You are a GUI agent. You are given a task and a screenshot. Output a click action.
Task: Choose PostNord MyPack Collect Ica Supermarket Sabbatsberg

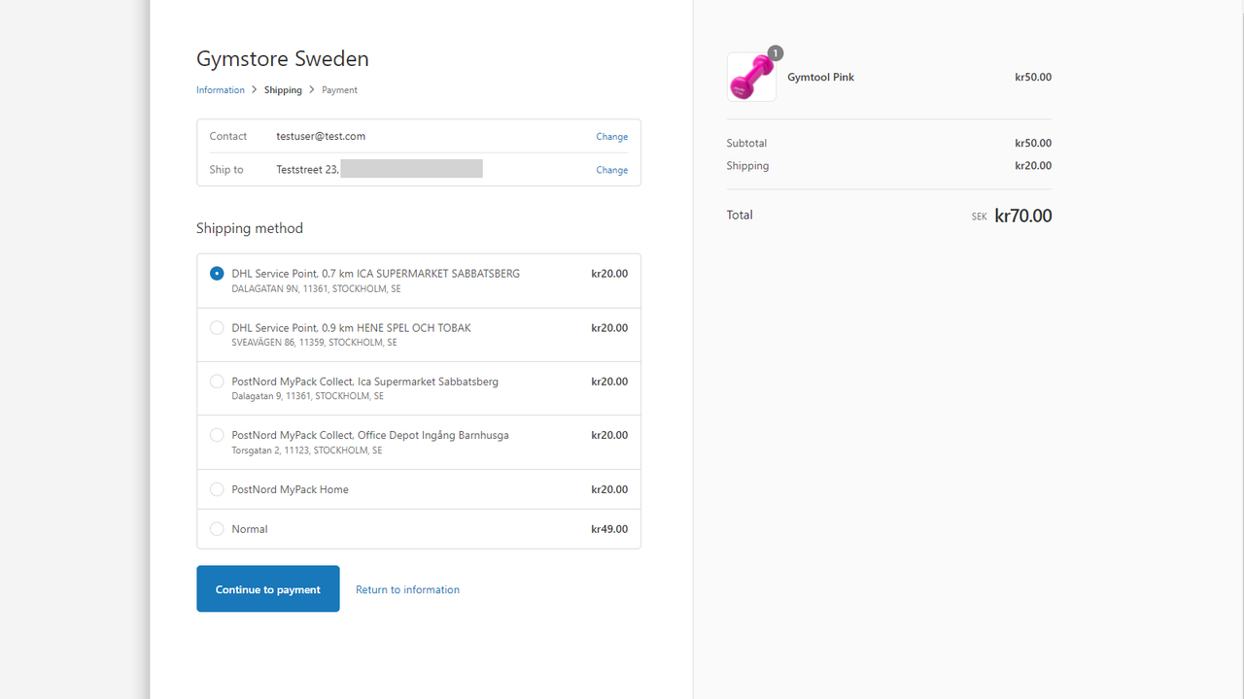point(217,382)
